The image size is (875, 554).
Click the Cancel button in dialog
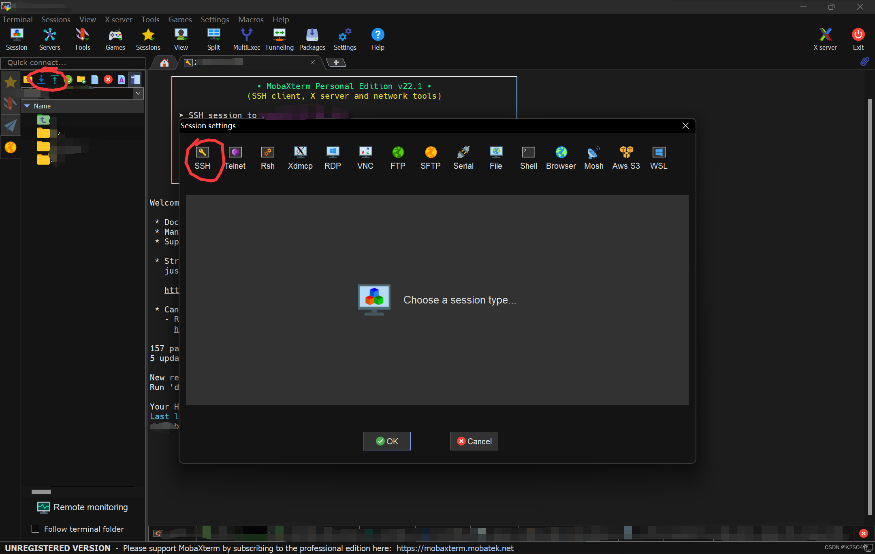[x=474, y=441]
